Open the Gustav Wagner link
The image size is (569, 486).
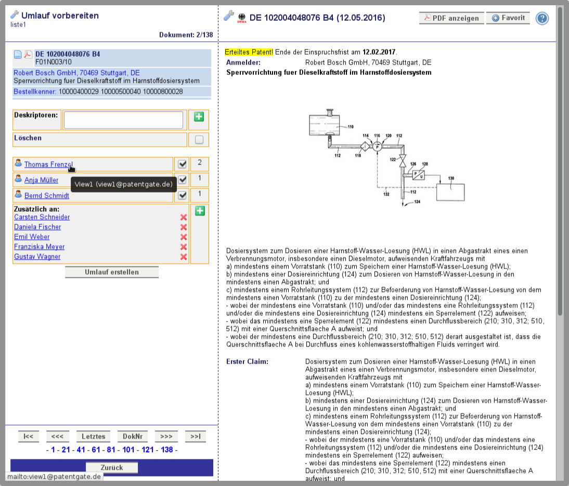click(37, 256)
